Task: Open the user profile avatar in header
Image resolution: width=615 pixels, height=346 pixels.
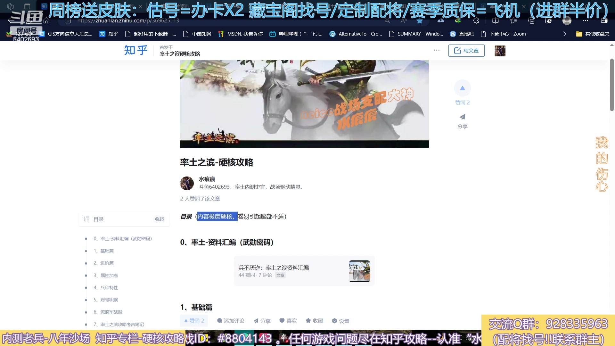Action: click(500, 51)
